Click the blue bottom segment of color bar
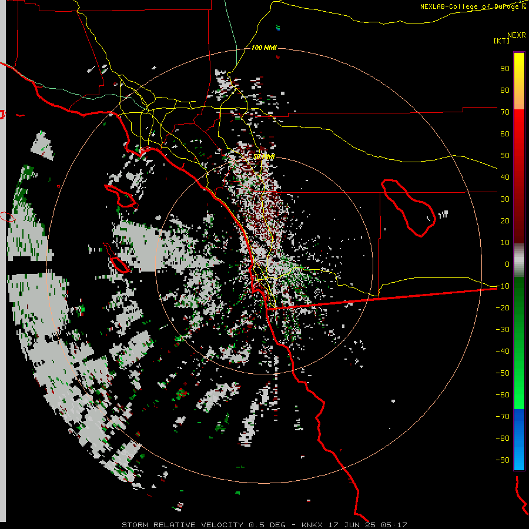Screen dimensions: 529x529 point(519,439)
